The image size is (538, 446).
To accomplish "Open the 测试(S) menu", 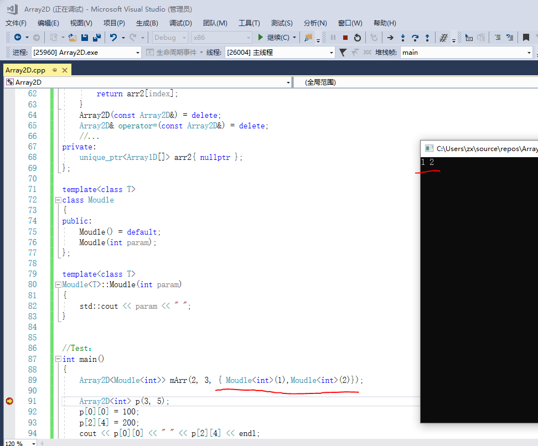I will [282, 23].
